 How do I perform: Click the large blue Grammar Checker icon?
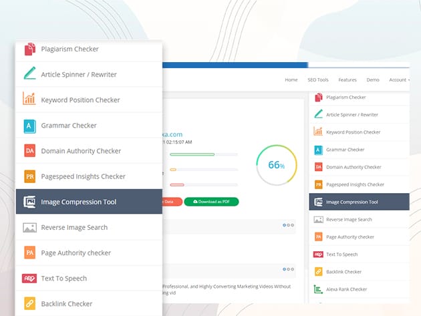click(x=29, y=125)
